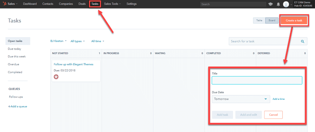Screen dimensions: 315x132
Task: Click the ET CRM Demo account name
Action: pos(302,2)
